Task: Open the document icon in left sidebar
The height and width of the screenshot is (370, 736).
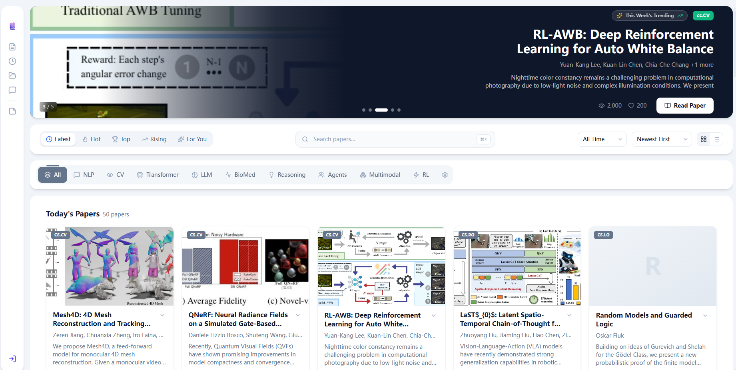Action: click(12, 47)
